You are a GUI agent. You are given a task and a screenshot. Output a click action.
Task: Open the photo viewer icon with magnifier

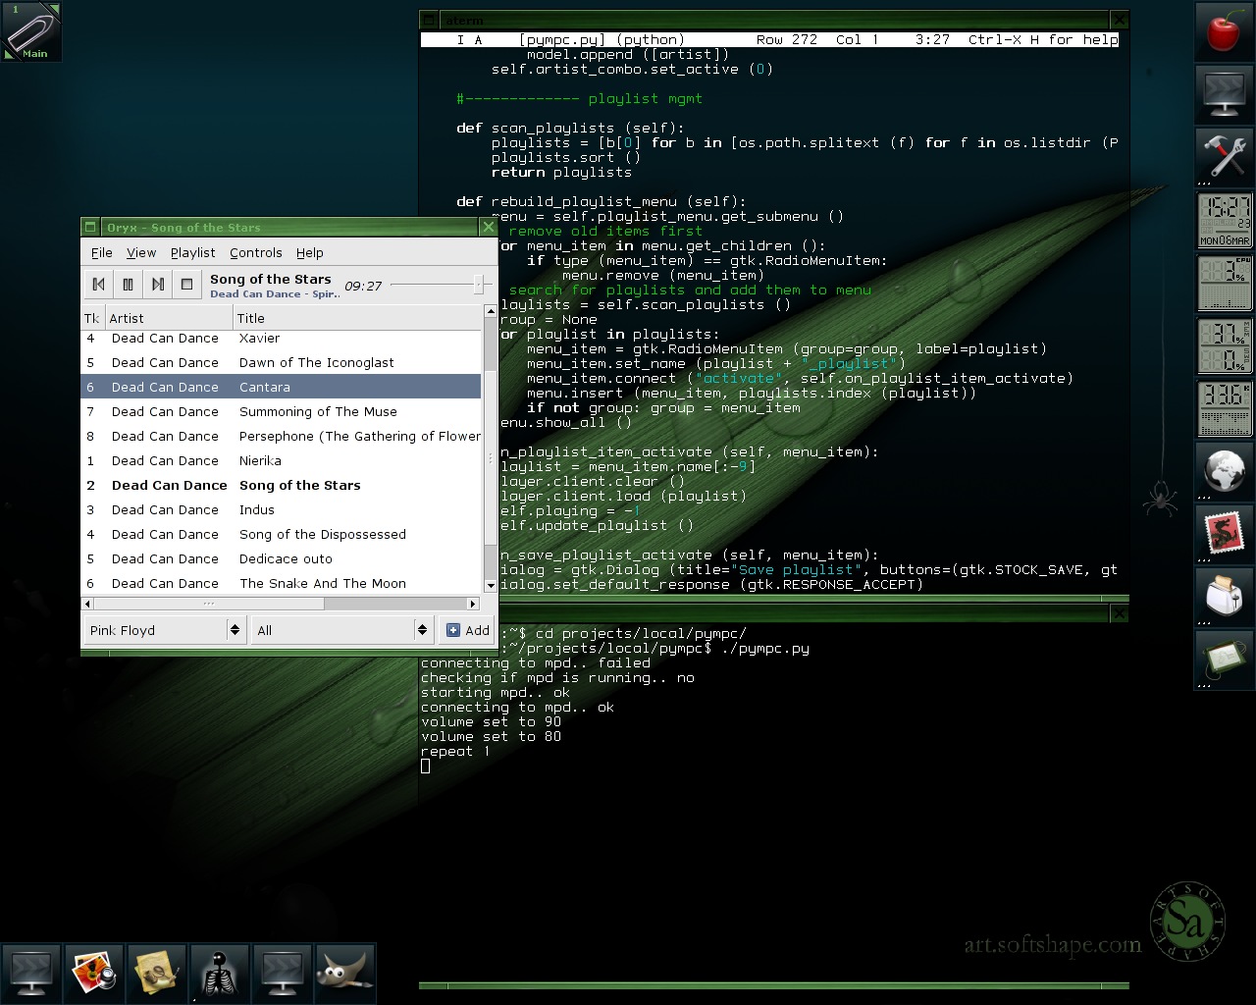click(94, 972)
